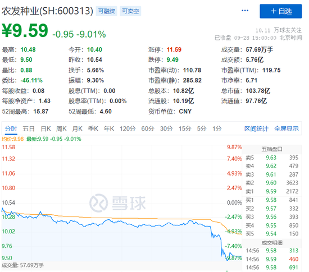The width and height of the screenshot is (309, 272).
Task: Open the 季K chart tab
Action: [93, 129]
